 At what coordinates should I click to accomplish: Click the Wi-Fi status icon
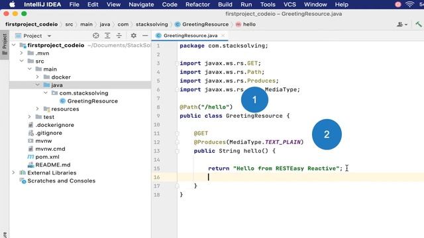tap(409, 5)
